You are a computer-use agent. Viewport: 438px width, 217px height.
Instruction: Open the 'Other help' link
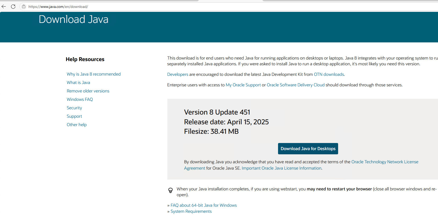(77, 125)
